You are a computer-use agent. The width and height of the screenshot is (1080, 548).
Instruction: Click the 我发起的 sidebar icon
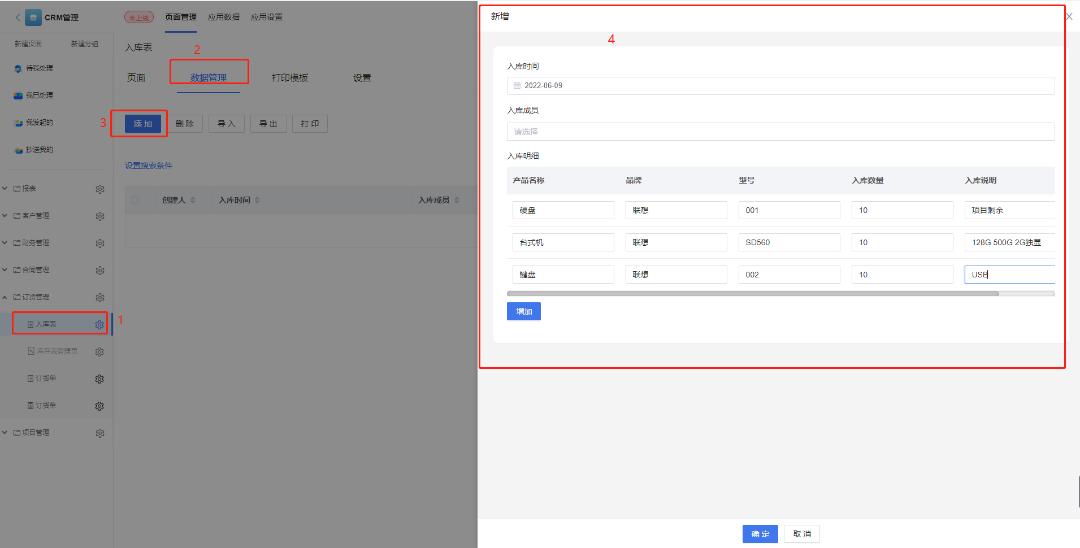click(18, 123)
